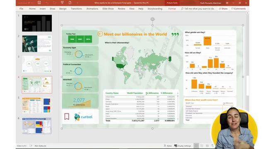The width and height of the screenshot is (265, 149).
Task: Open the Animations ribbon tab
Action: [92, 9]
